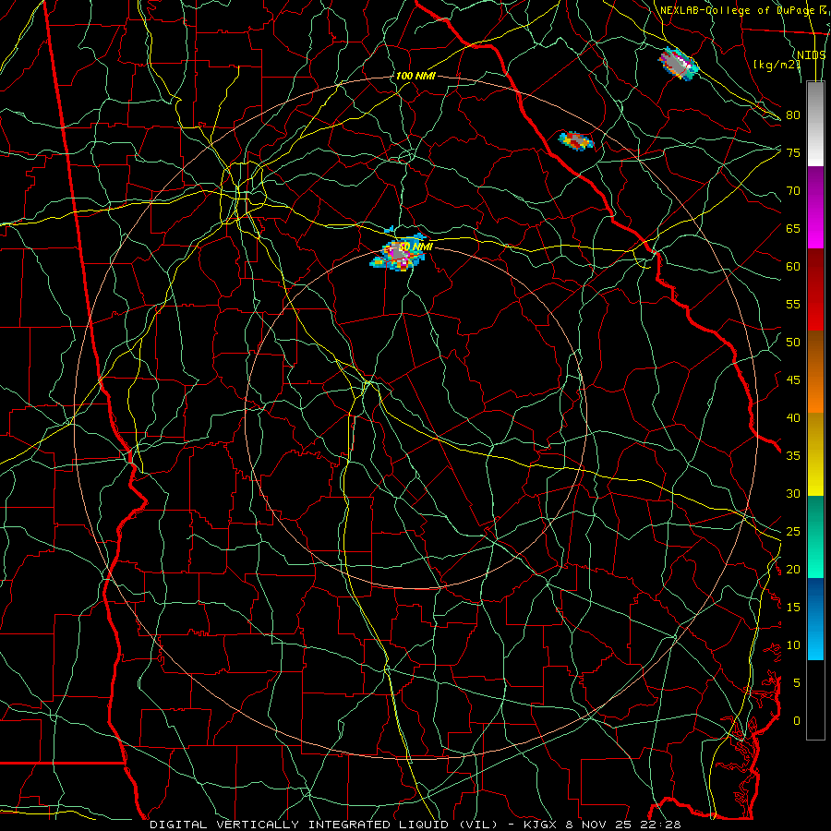The height and width of the screenshot is (831, 831).
Task: Click the 30 value on the VIL scale
Action: tap(793, 493)
